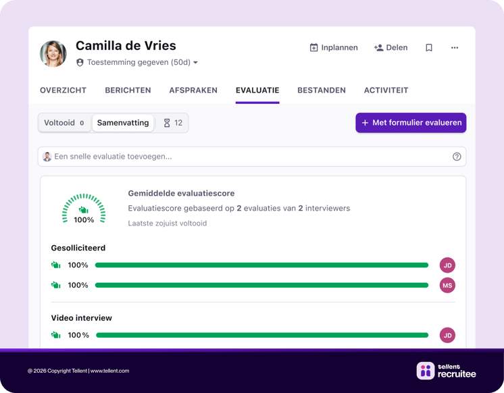Click the circular evaluation score gauge
The image size is (504, 393).
pyautogui.click(x=84, y=210)
